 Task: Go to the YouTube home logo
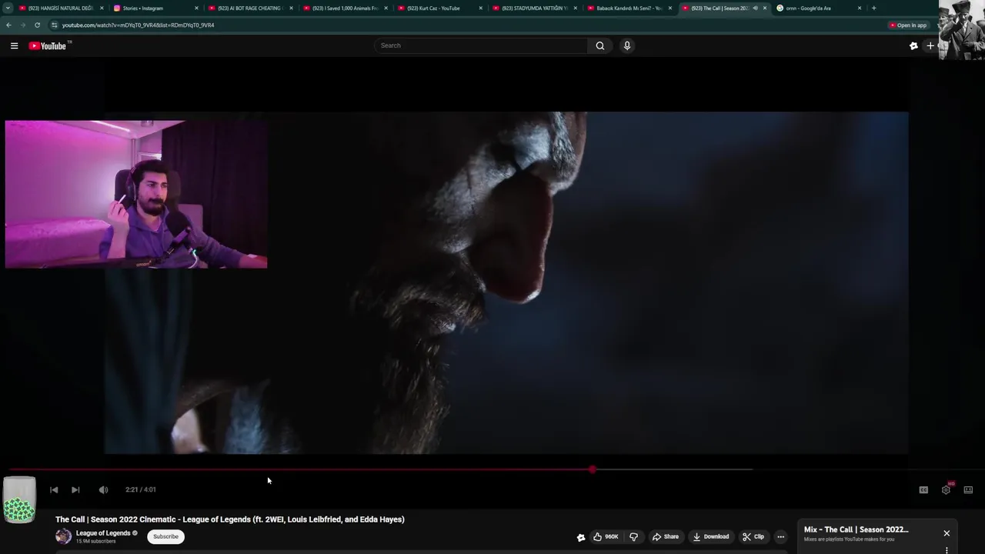click(48, 46)
